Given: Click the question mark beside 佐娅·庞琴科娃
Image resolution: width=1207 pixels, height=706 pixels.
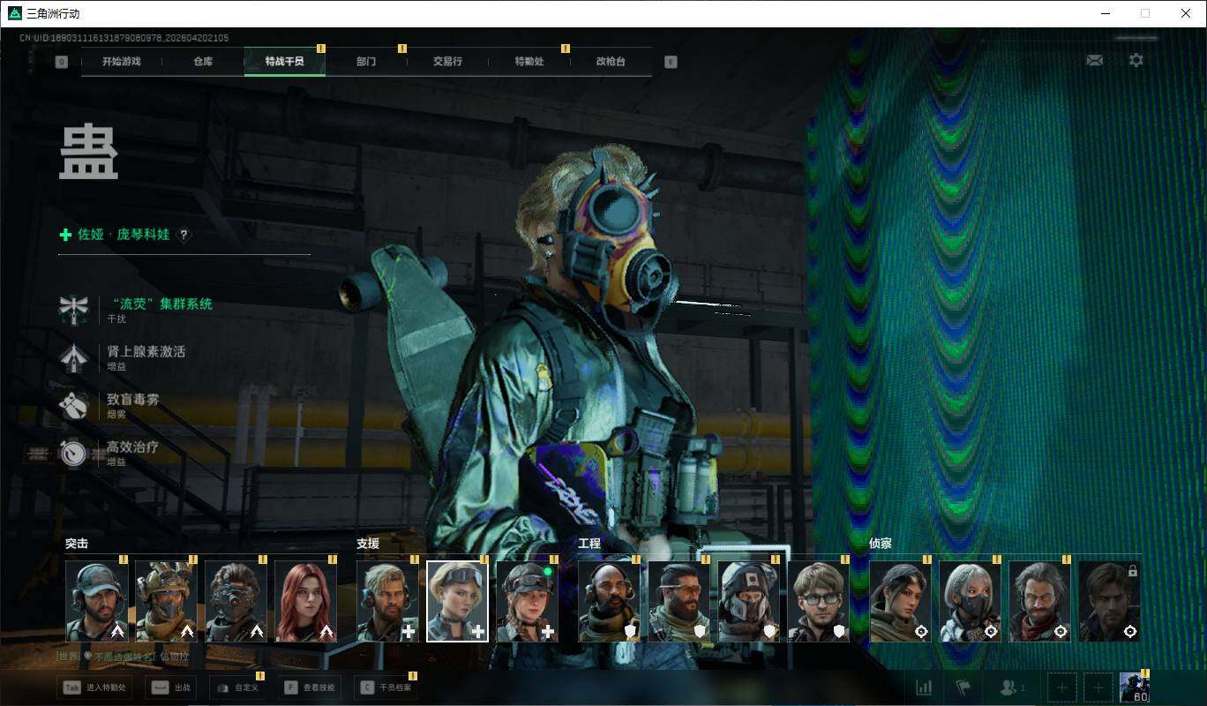Looking at the screenshot, I should 184,235.
